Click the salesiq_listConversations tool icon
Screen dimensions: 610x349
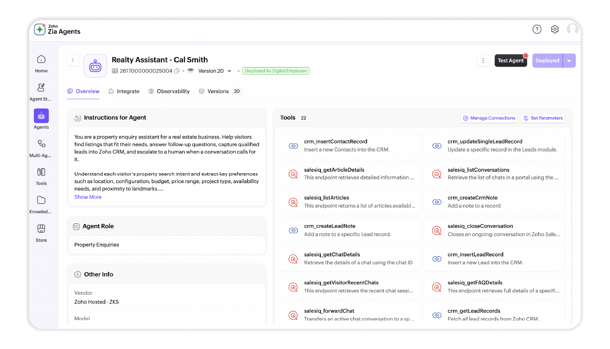437,174
